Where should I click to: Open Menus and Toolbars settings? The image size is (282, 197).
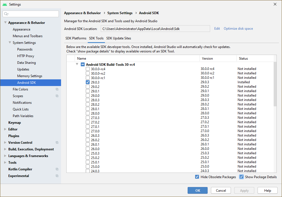pos(28,36)
